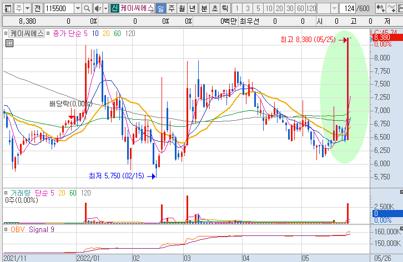The width and height of the screenshot is (403, 262).
Task: Open the data grid icon below stock name
Action: click(x=9, y=43)
